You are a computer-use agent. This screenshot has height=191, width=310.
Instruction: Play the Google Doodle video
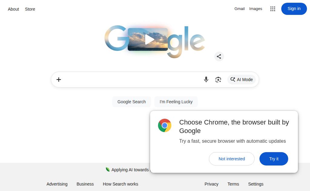[148, 39]
